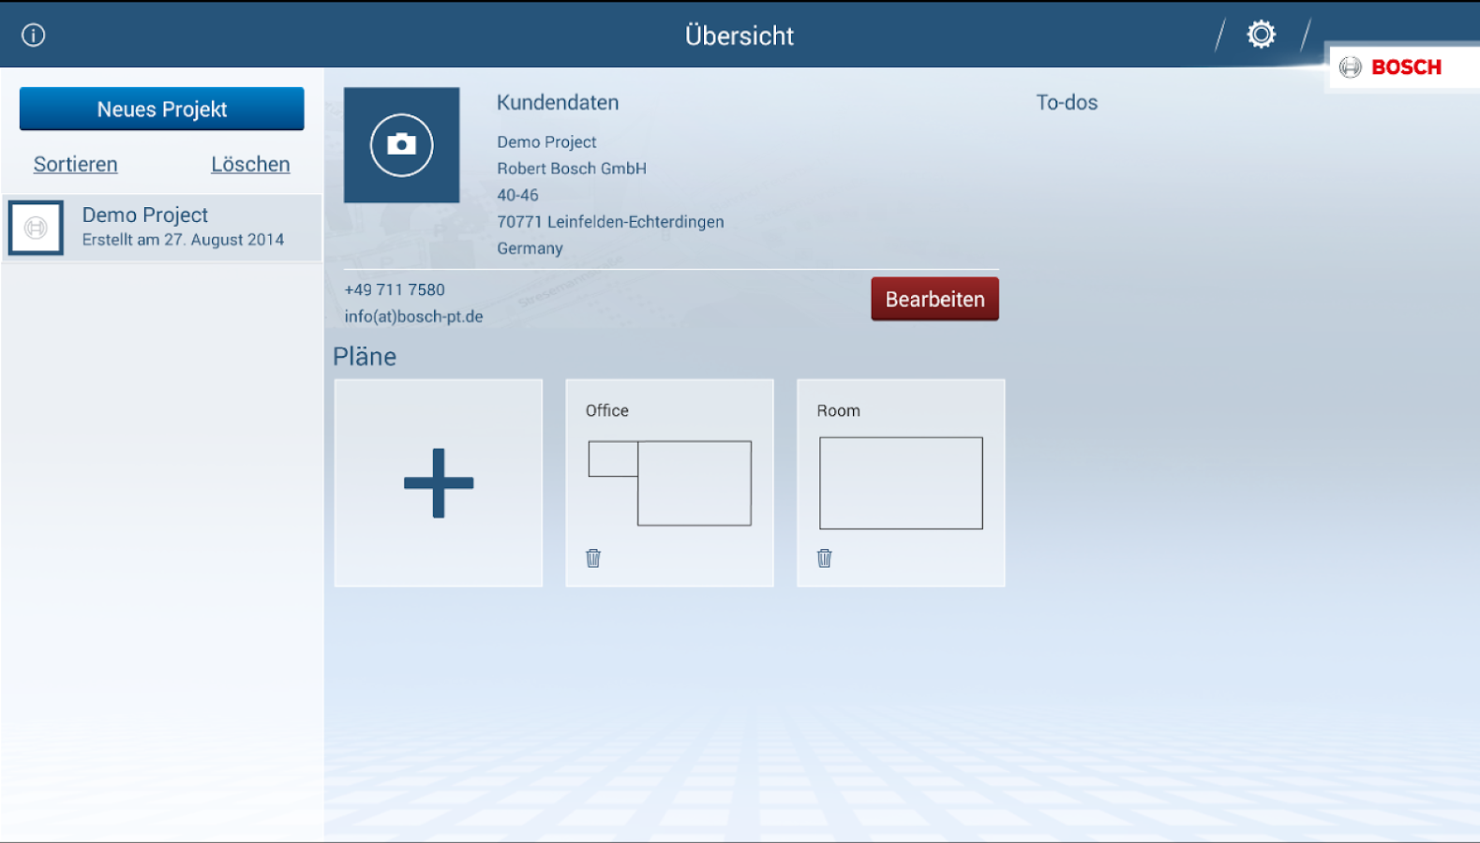The width and height of the screenshot is (1480, 843).
Task: Open the Office floor plan thumbnail
Action: 669,482
